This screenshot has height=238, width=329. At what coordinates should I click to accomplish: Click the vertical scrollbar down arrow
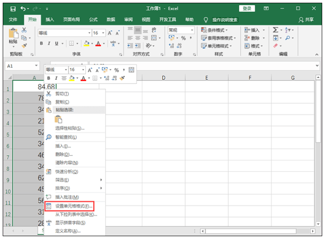coord(318,224)
